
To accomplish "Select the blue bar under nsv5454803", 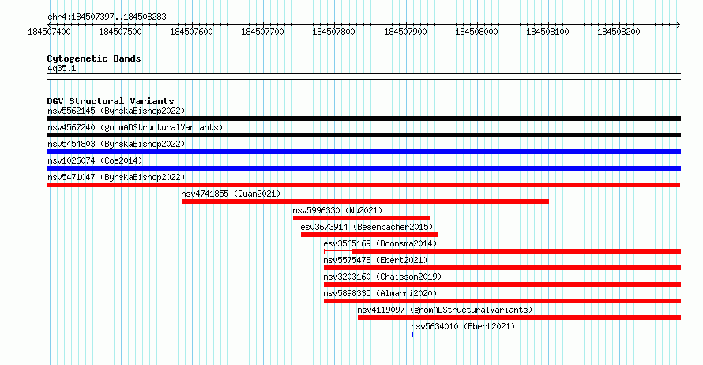I will (363, 152).
